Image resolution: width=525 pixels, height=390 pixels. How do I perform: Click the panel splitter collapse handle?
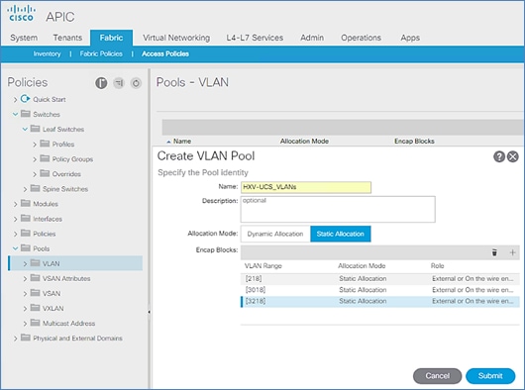click(x=149, y=312)
